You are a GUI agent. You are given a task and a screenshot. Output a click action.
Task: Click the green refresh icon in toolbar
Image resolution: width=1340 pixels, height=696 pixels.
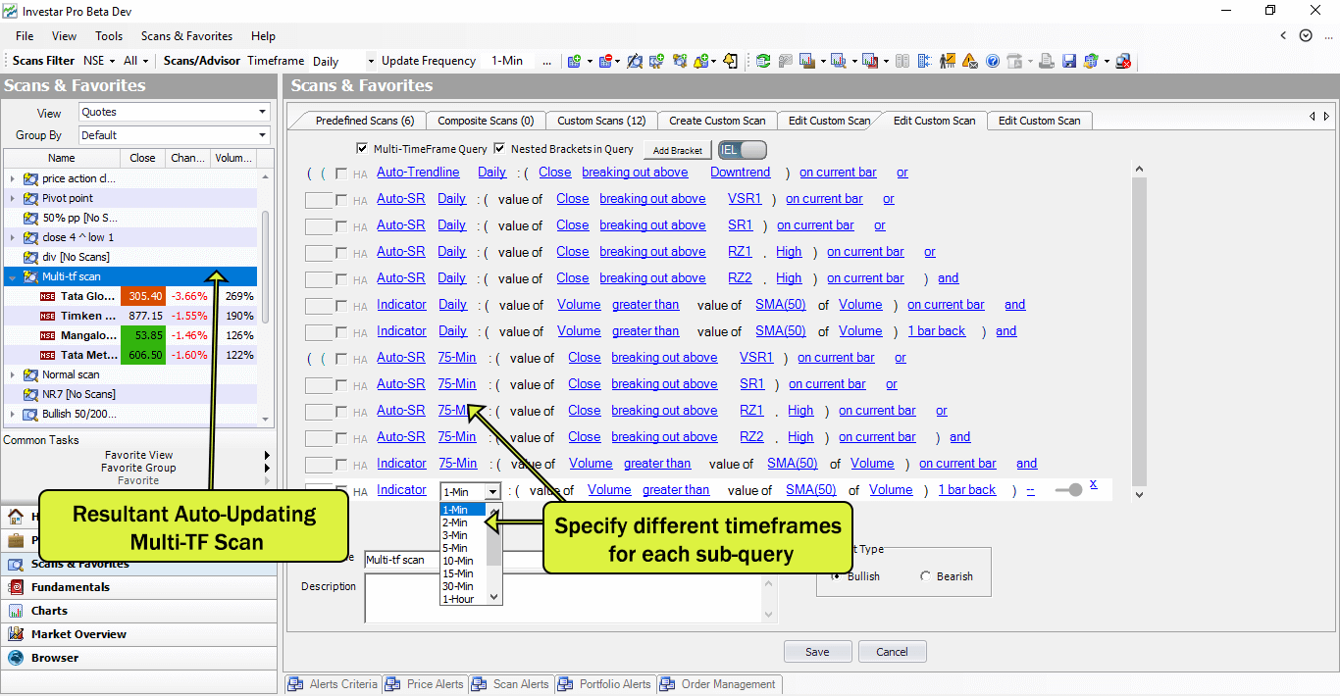pos(763,61)
